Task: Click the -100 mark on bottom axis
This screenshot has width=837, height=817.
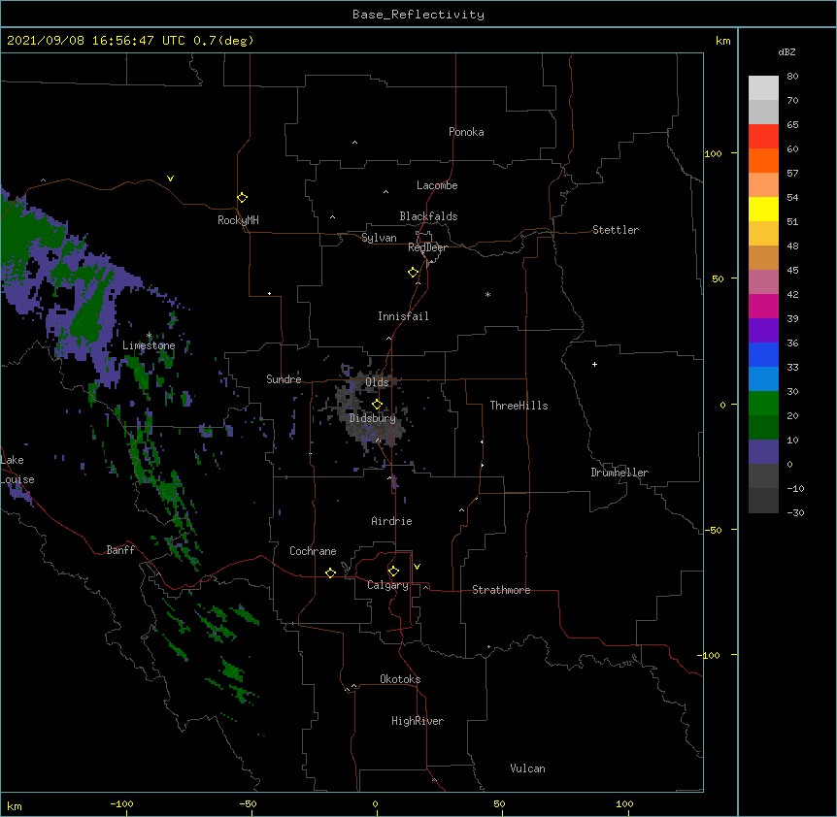Action: click(121, 803)
